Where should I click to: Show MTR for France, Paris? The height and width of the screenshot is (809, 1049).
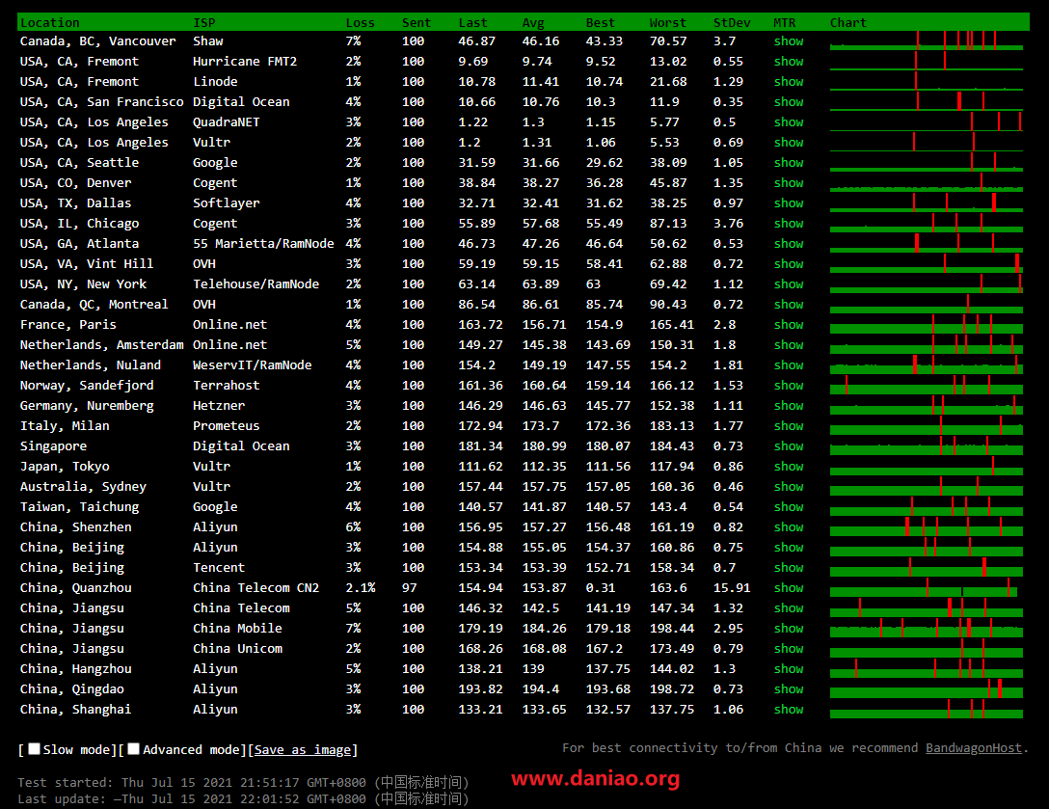click(x=788, y=324)
